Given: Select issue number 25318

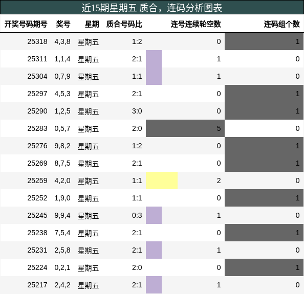Looking at the screenshot, I should coord(37,41).
